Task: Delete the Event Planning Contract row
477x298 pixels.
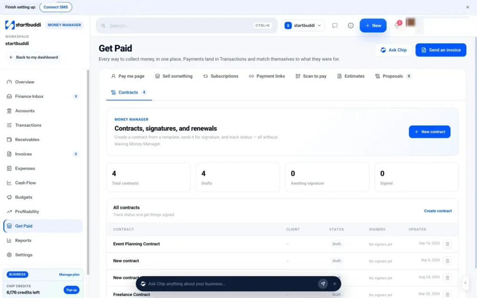Action: click(447, 244)
